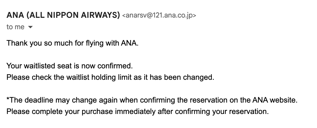Image resolution: width=317 pixels, height=128 pixels.
Task: Click the anarsv@121.ana.co.jp sender address
Action: coord(159,15)
